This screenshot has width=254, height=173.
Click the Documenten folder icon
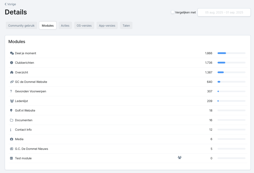11,120
